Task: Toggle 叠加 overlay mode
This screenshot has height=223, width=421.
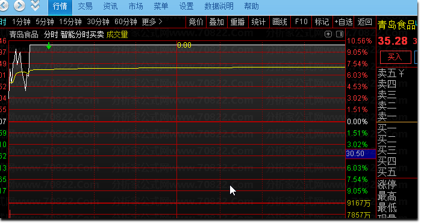Action: click(x=217, y=22)
